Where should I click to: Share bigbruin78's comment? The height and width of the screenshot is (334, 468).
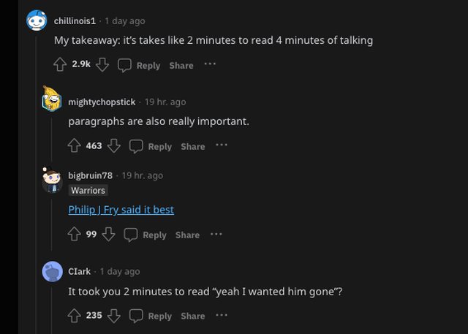pos(187,235)
